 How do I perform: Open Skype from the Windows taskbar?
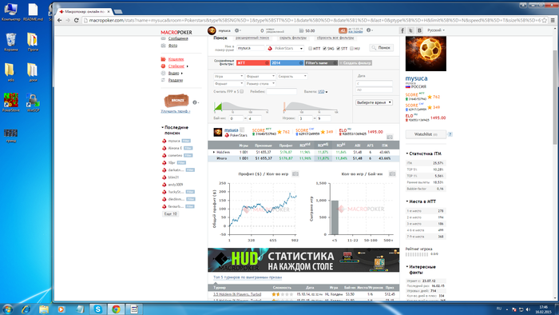[x=97, y=309]
